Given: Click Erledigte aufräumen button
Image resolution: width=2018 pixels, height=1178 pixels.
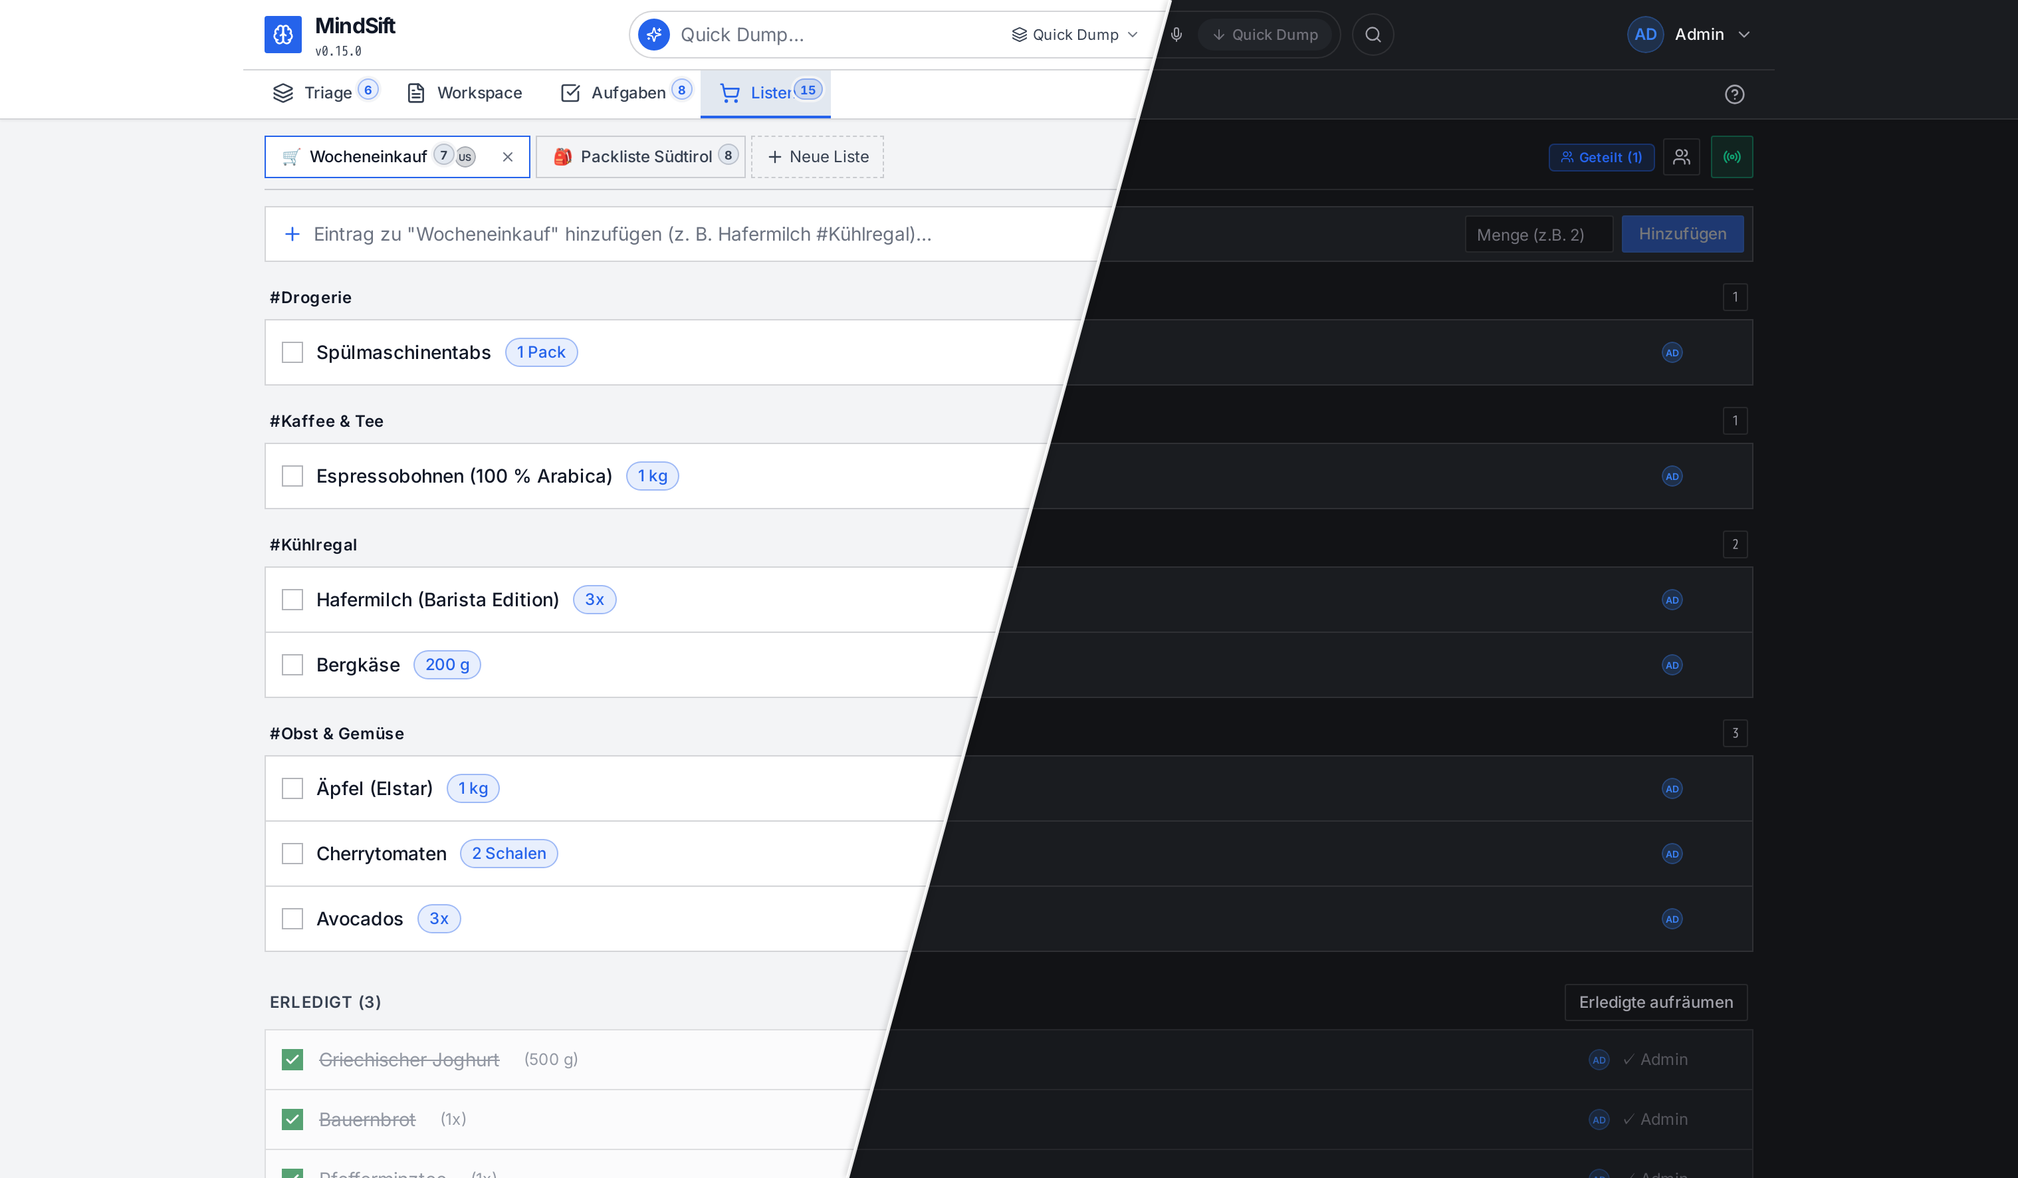Looking at the screenshot, I should click(x=1655, y=1002).
